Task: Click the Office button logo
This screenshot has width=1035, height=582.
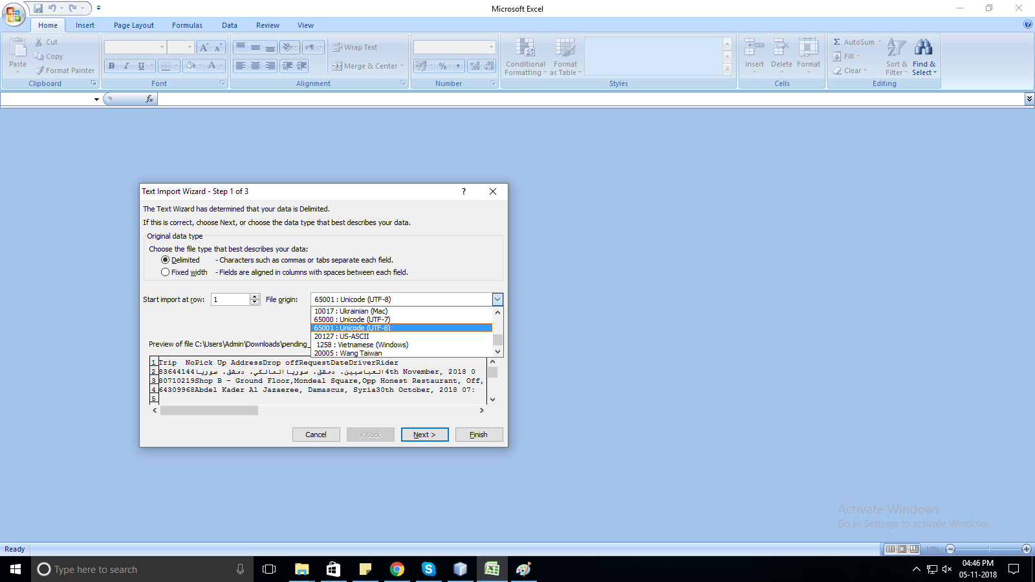Action: [x=13, y=14]
